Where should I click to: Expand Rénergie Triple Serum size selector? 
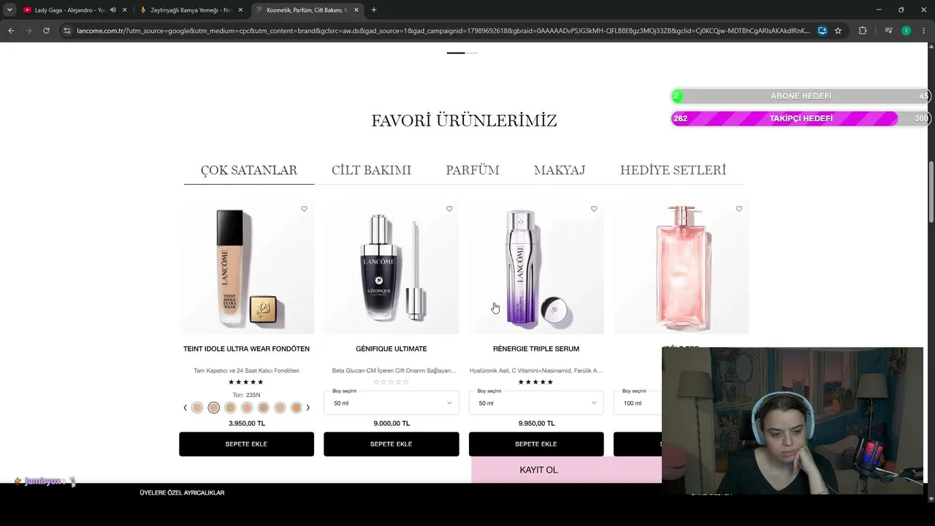point(536,403)
